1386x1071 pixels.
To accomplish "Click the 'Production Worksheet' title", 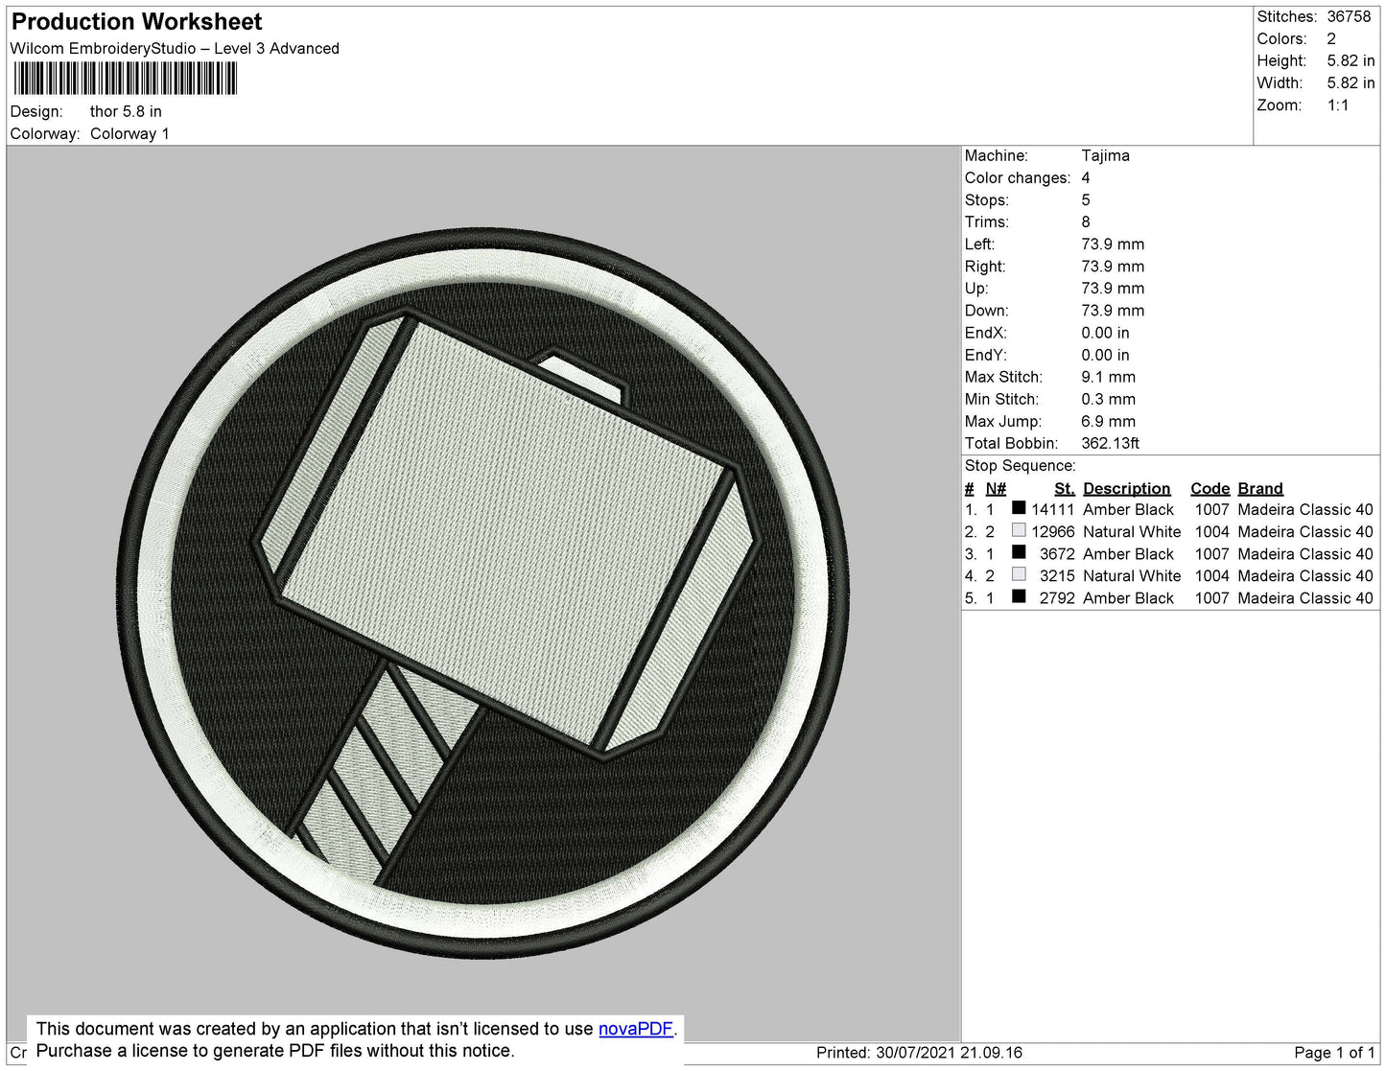I will click(136, 22).
